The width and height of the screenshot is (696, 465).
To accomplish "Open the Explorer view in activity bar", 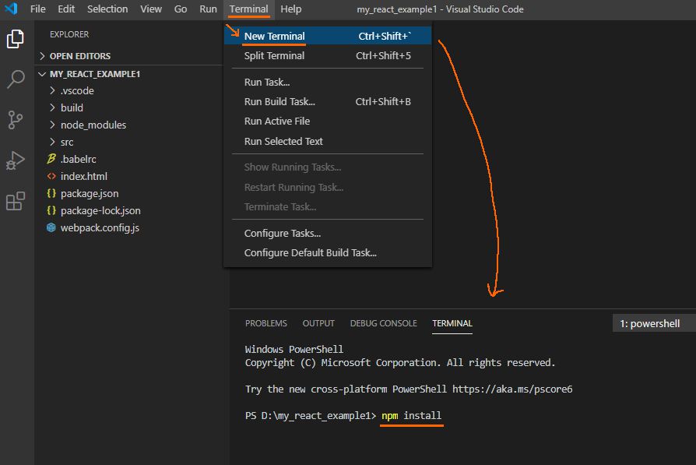I will [16, 38].
